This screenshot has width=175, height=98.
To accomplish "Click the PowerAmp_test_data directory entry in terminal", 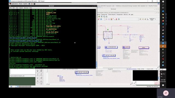I will click(54, 26).
